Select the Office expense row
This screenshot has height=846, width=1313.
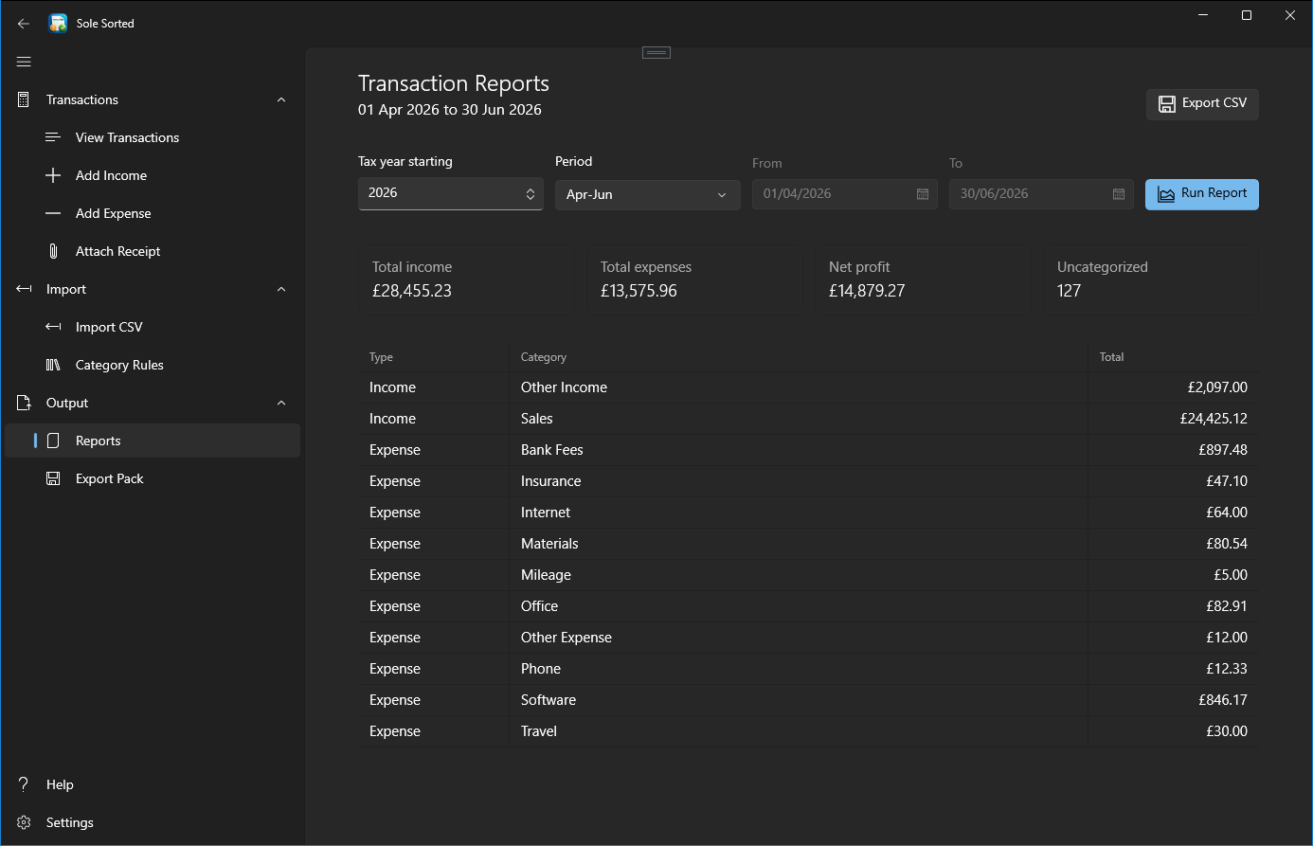coord(808,606)
